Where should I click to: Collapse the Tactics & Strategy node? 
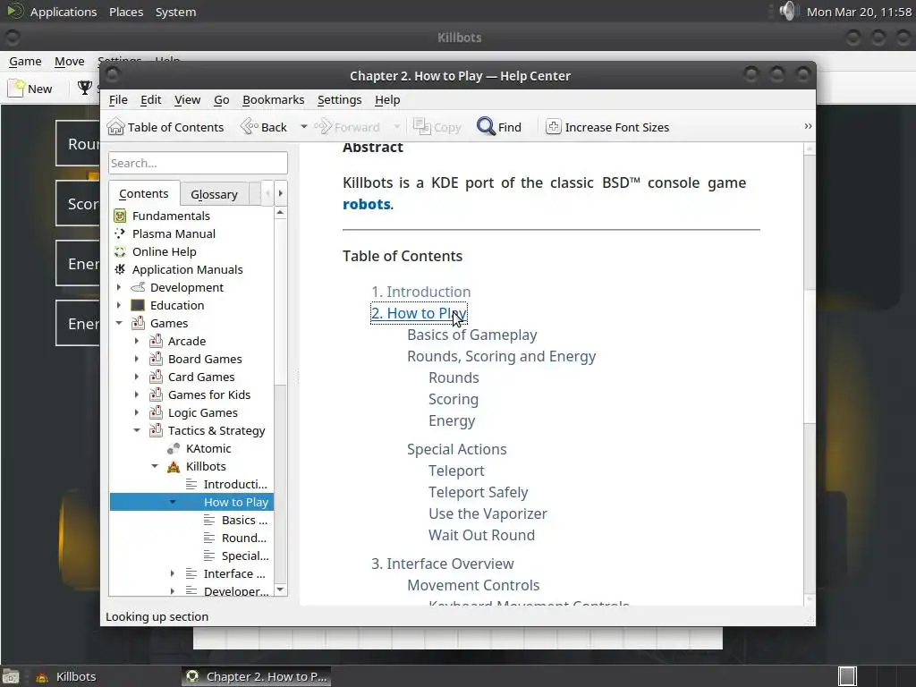[137, 430]
